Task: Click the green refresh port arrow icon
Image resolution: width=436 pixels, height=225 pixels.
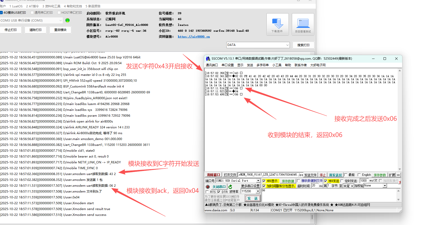Action: (230, 187)
